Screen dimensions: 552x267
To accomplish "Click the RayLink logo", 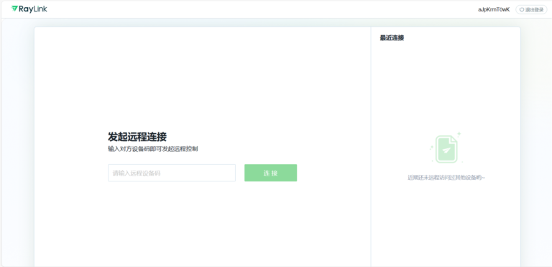I will pos(29,9).
